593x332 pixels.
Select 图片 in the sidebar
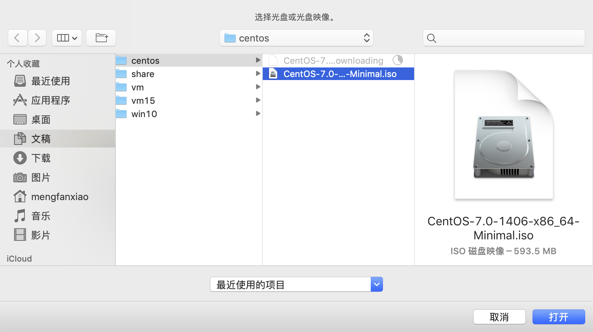click(41, 177)
